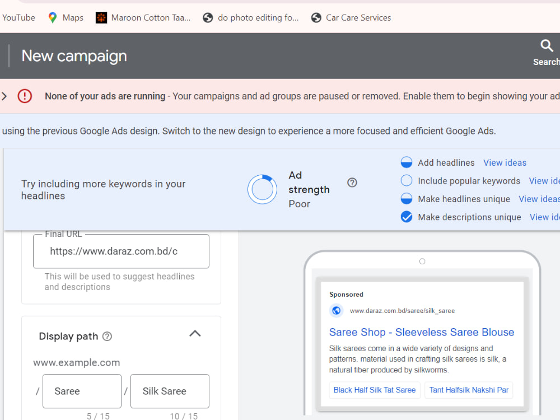Toggle the Add headlines status indicator

point(407,162)
